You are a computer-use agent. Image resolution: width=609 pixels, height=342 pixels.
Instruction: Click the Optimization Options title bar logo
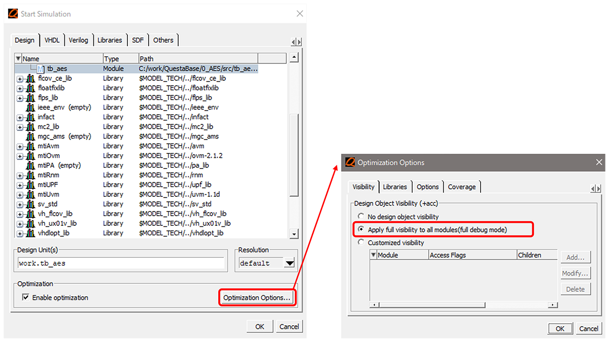tap(350, 162)
